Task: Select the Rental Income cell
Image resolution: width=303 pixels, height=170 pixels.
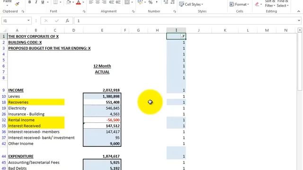Action: pos(36,120)
